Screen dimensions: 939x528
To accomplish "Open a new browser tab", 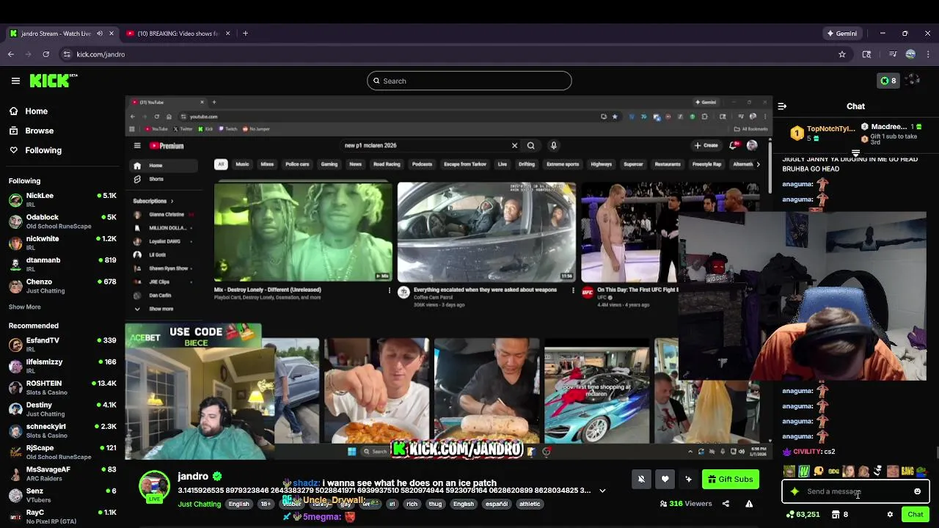I will click(245, 34).
